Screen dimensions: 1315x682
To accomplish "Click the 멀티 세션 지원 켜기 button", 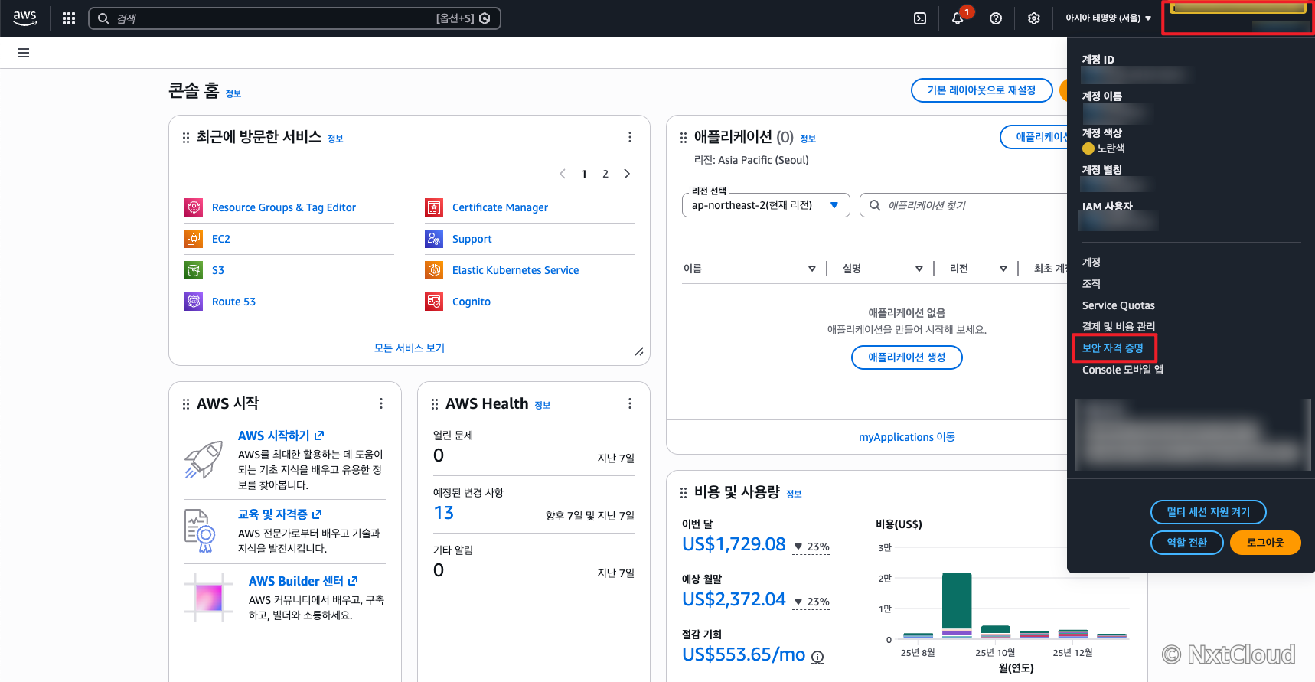I will point(1209,512).
